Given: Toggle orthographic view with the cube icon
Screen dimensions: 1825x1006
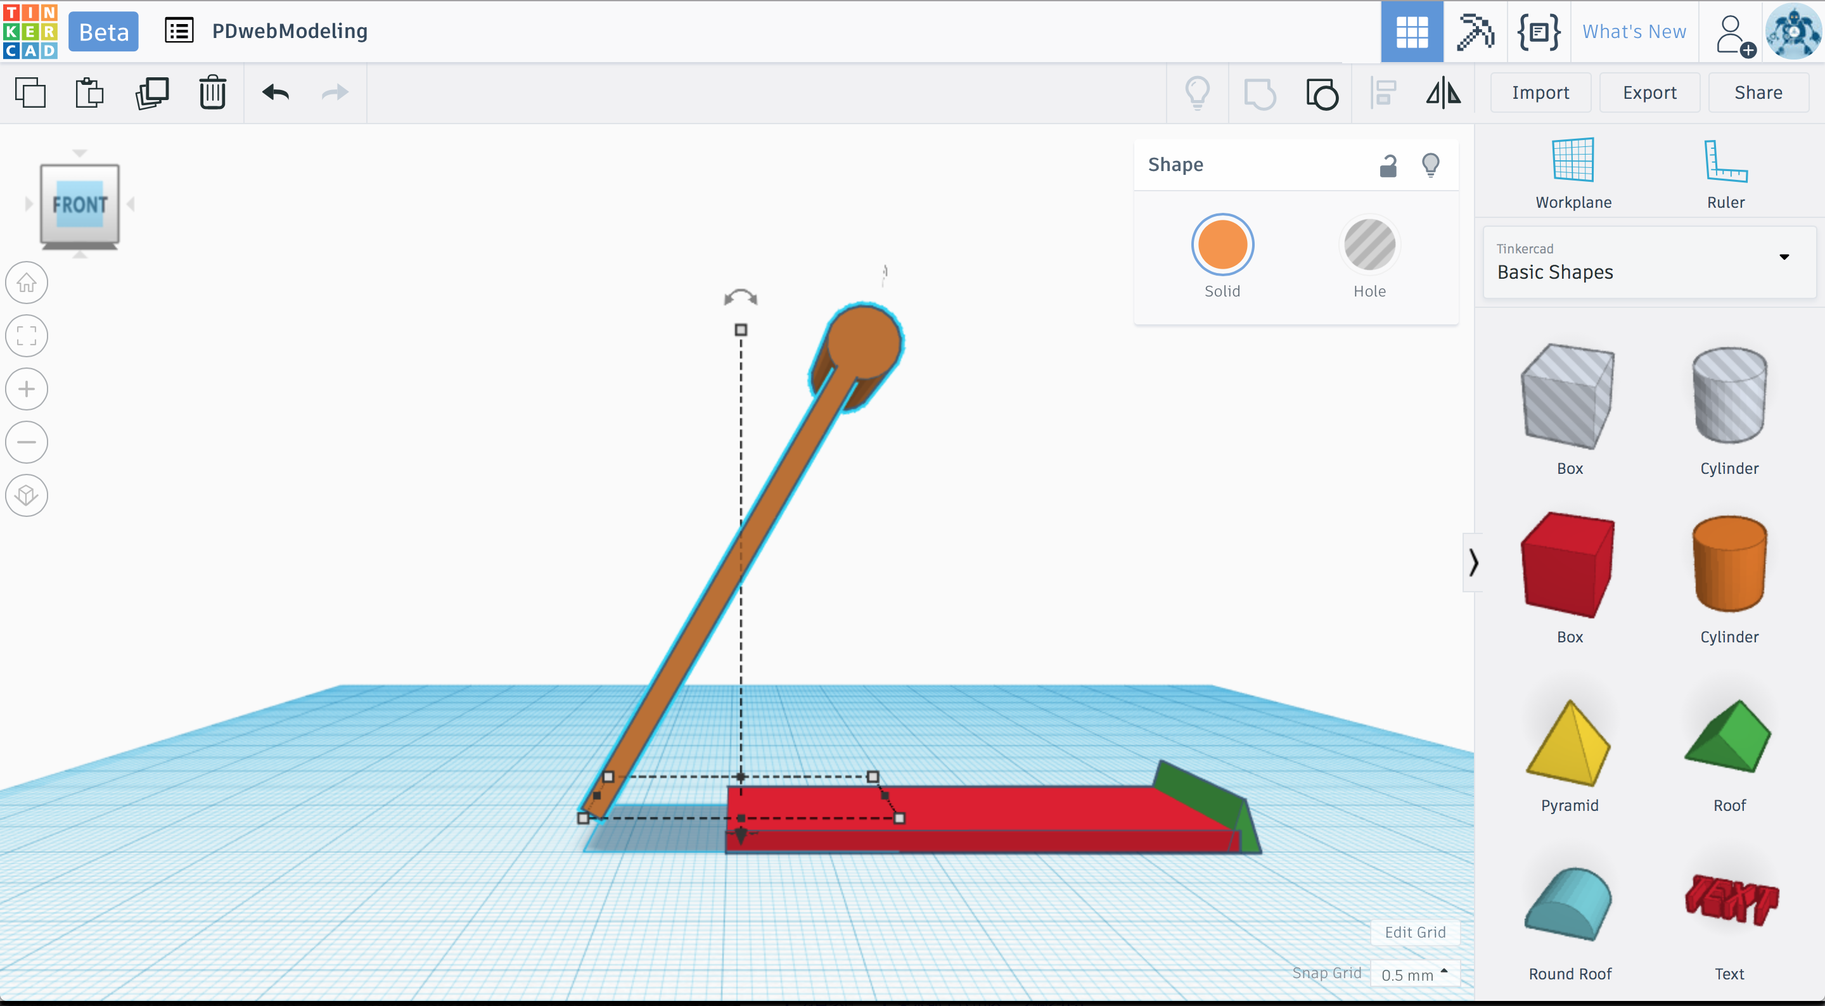Looking at the screenshot, I should click(x=27, y=495).
